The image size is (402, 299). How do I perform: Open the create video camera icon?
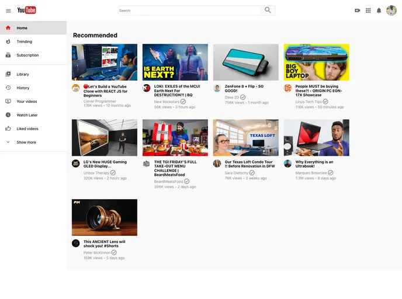[x=357, y=11]
